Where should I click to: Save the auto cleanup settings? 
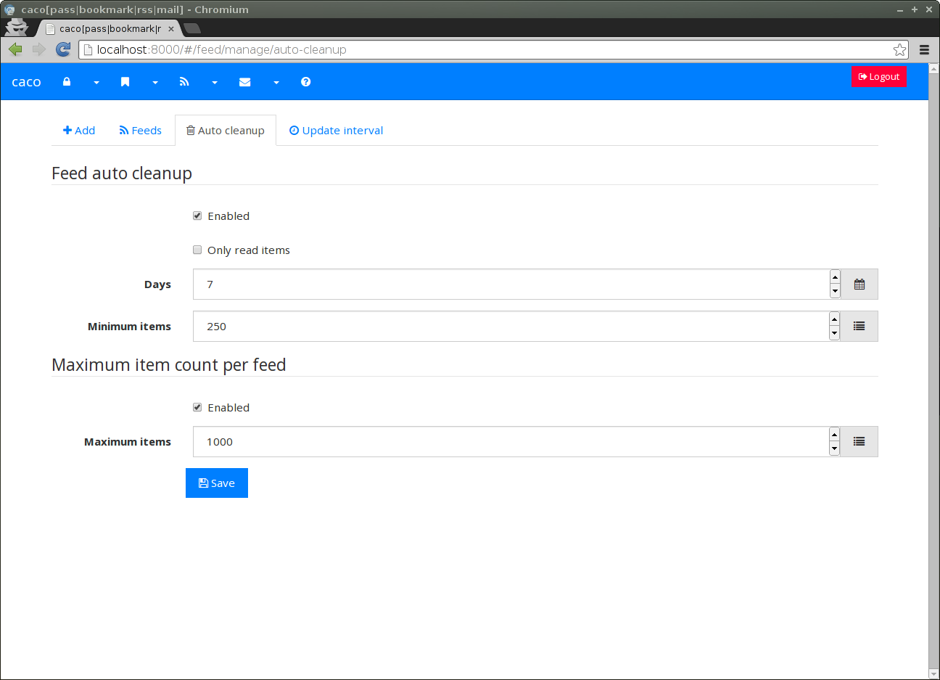pyautogui.click(x=217, y=483)
